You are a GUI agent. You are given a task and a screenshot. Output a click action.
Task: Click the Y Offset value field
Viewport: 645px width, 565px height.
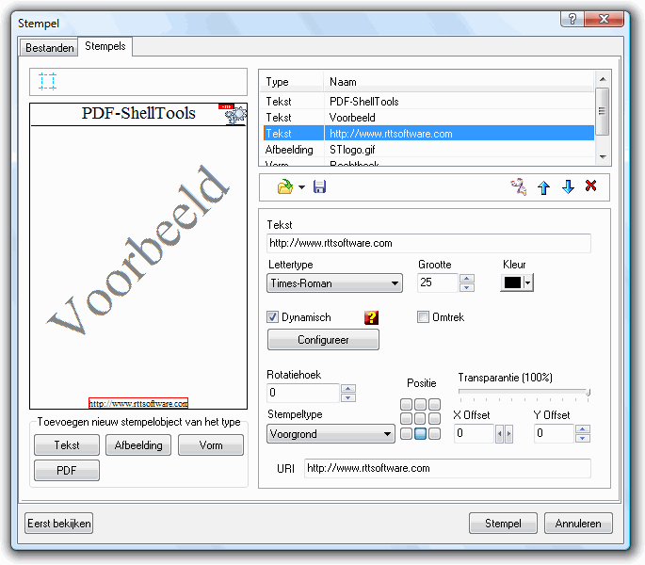[x=554, y=434]
